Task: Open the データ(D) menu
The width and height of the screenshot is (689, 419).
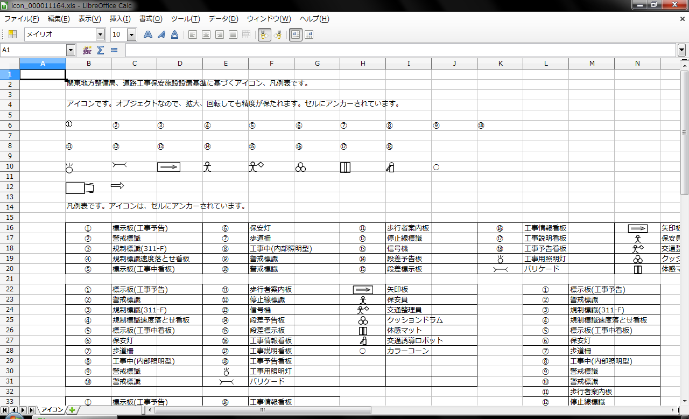Action: [x=223, y=19]
